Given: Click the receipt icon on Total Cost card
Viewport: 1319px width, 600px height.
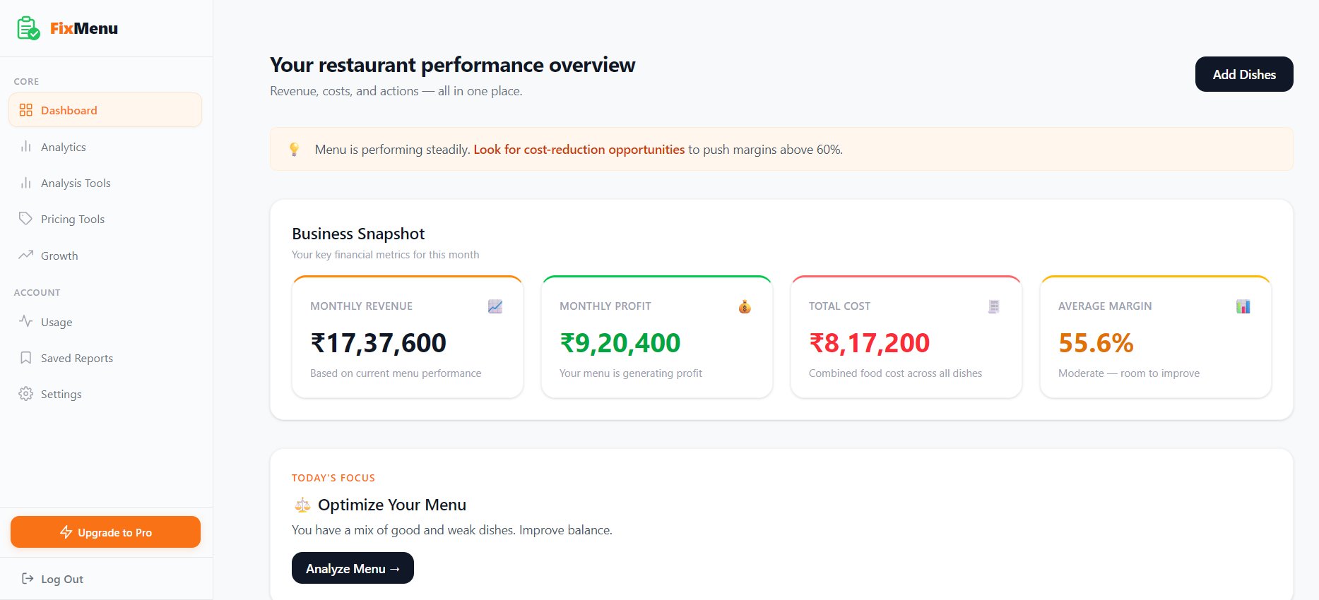Looking at the screenshot, I should (x=994, y=306).
